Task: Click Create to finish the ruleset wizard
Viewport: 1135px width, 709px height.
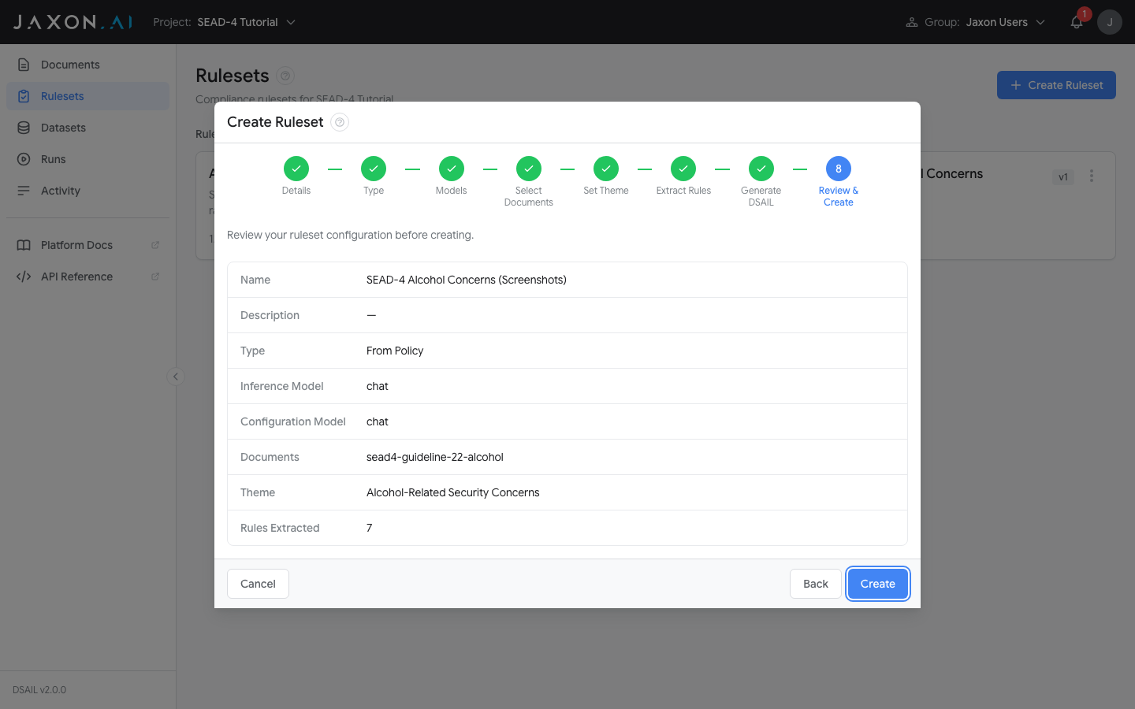Action: pos(877,584)
